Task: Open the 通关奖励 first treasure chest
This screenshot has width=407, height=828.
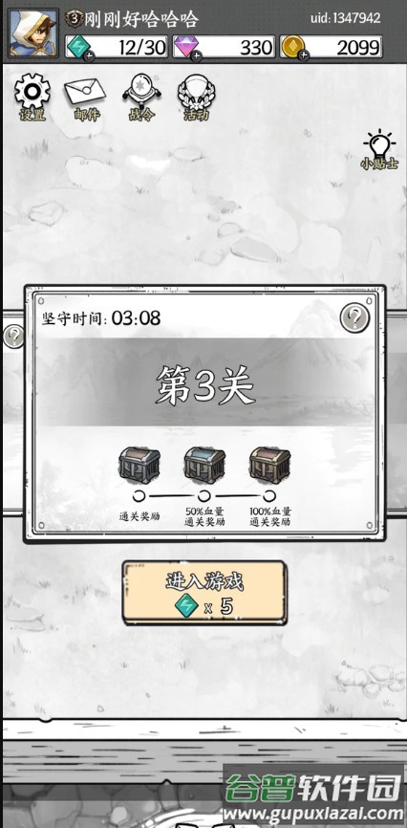Action: click(x=139, y=466)
